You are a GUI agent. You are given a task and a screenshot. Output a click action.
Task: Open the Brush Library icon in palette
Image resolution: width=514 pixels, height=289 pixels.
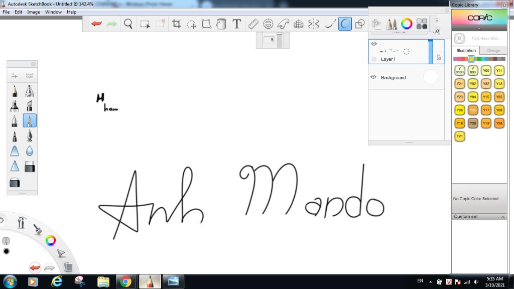(x=30, y=75)
